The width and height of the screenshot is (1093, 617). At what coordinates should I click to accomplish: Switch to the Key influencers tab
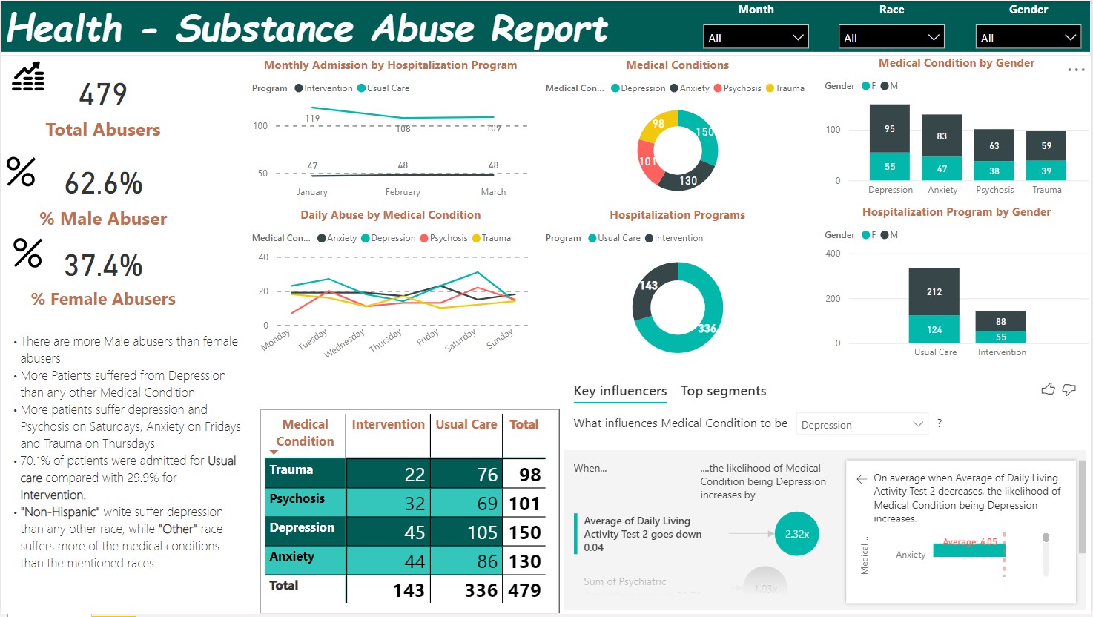click(620, 391)
